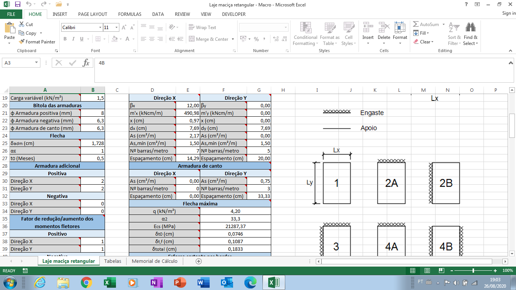Viewport: 516px width, 290px height.
Task: Open Format as Table gallery
Action: (329, 34)
